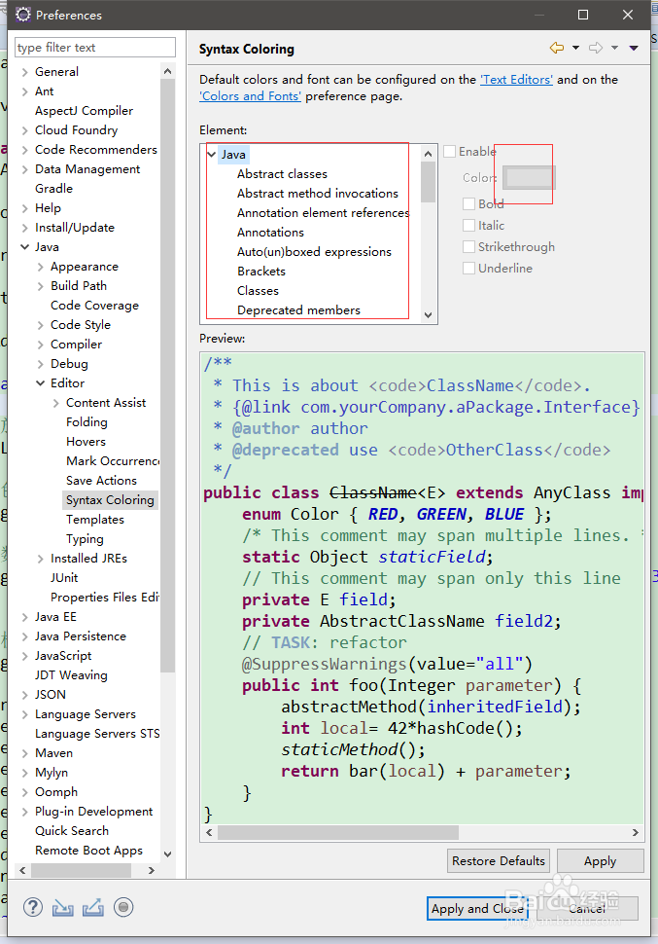Go back with the yellow arrow
Screen dimensions: 658x944
557,48
